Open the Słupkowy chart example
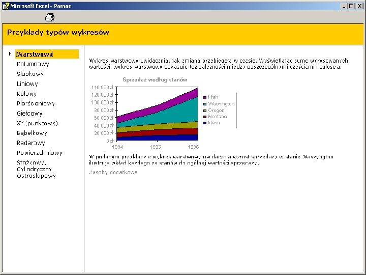The image size is (366, 275). (30, 74)
